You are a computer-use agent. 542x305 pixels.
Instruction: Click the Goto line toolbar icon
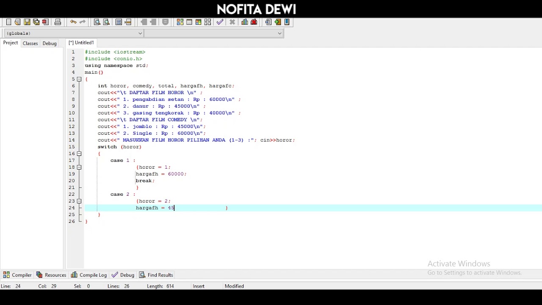128,22
